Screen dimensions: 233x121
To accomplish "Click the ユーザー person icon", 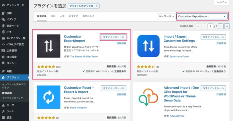I will 3,105.
